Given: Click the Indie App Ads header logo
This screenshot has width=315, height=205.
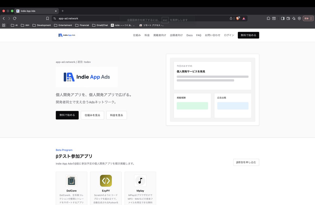Looking at the screenshot, I should pyautogui.click(x=67, y=35).
